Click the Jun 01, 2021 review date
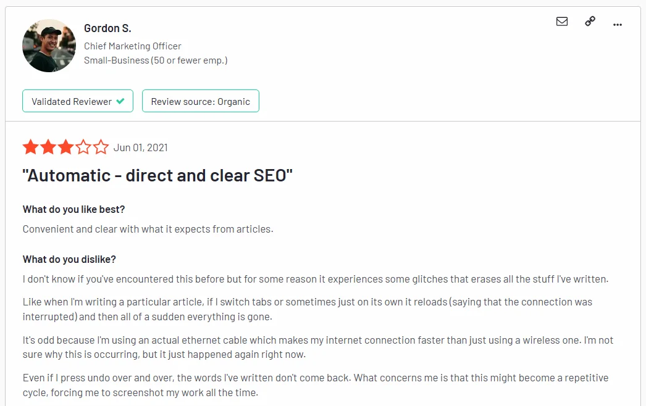The height and width of the screenshot is (406, 646). coord(140,147)
